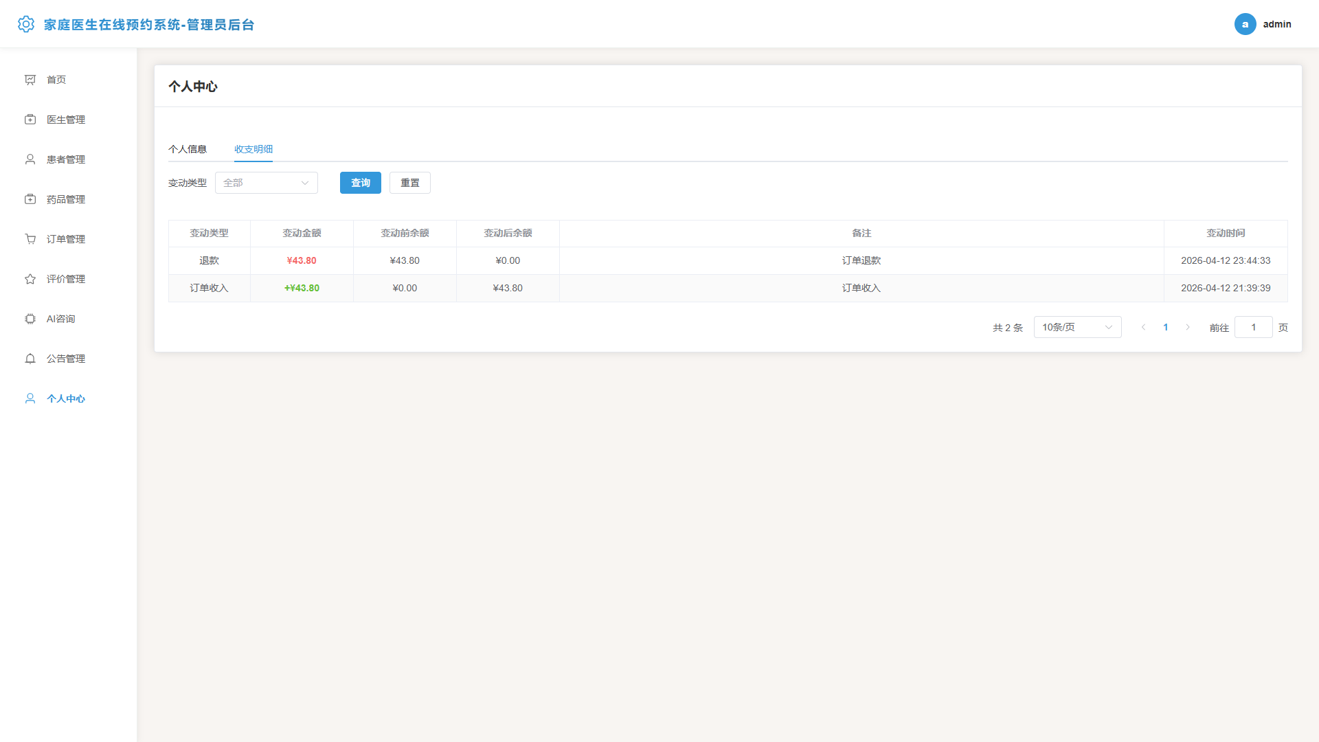Click the 重置 button
The image size is (1319, 742).
point(410,183)
